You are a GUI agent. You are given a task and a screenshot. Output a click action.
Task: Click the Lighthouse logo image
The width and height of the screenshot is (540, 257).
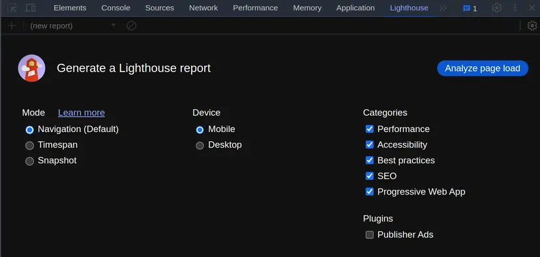point(32,68)
